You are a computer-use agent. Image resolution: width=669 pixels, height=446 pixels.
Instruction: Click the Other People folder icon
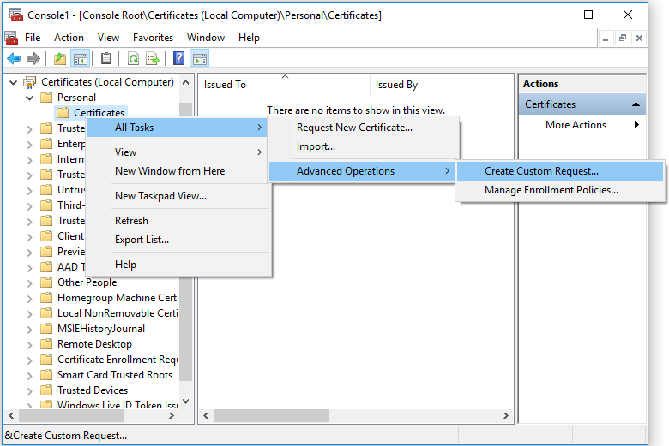(46, 282)
